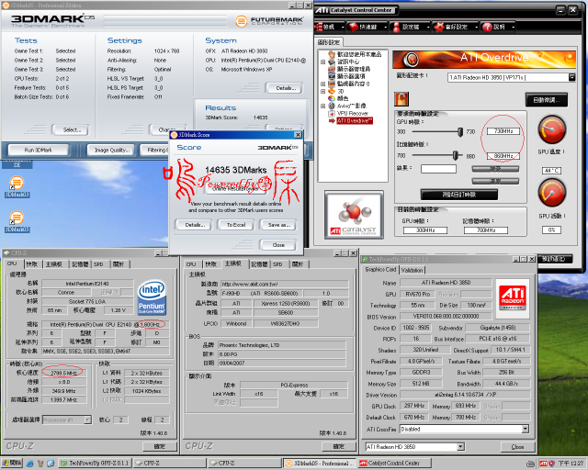Image resolution: width=588 pixels, height=470 pixels.
Task: Select the Color wheel icon in the tree
Action: 332,98
